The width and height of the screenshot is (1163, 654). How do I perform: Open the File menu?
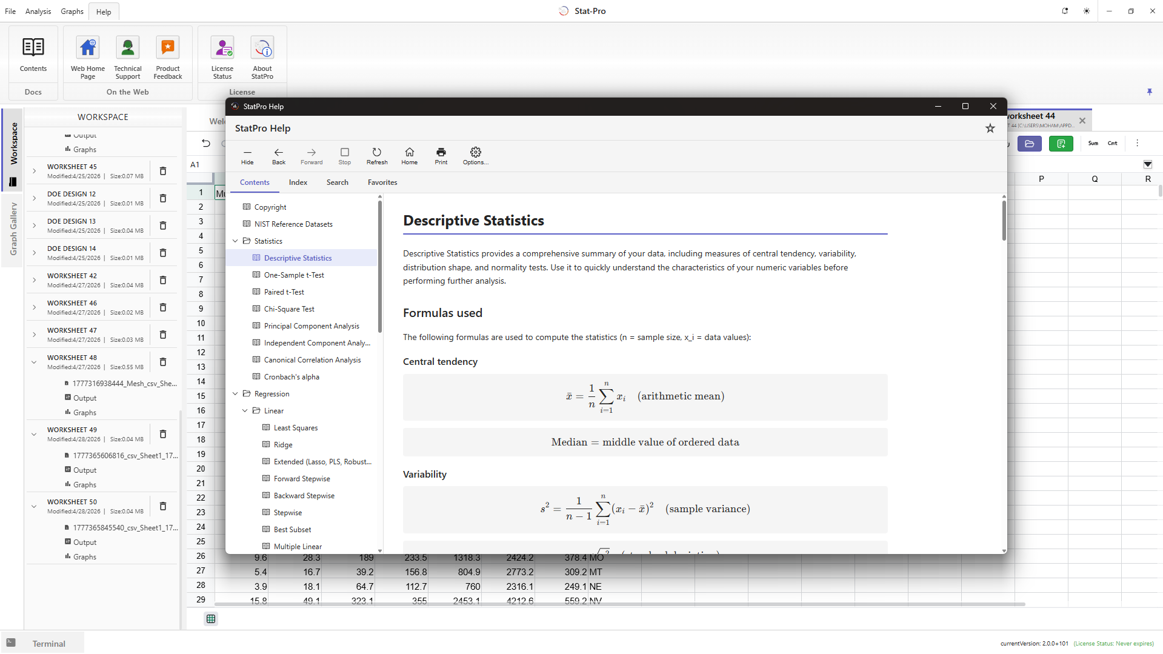[10, 12]
